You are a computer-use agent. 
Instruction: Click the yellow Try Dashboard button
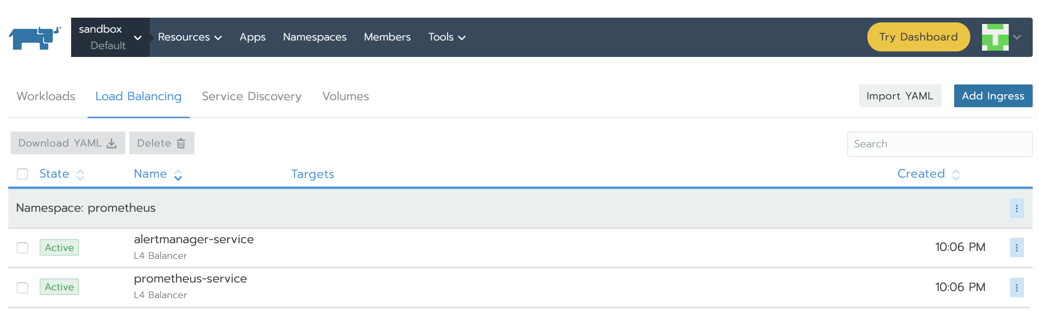pos(918,37)
